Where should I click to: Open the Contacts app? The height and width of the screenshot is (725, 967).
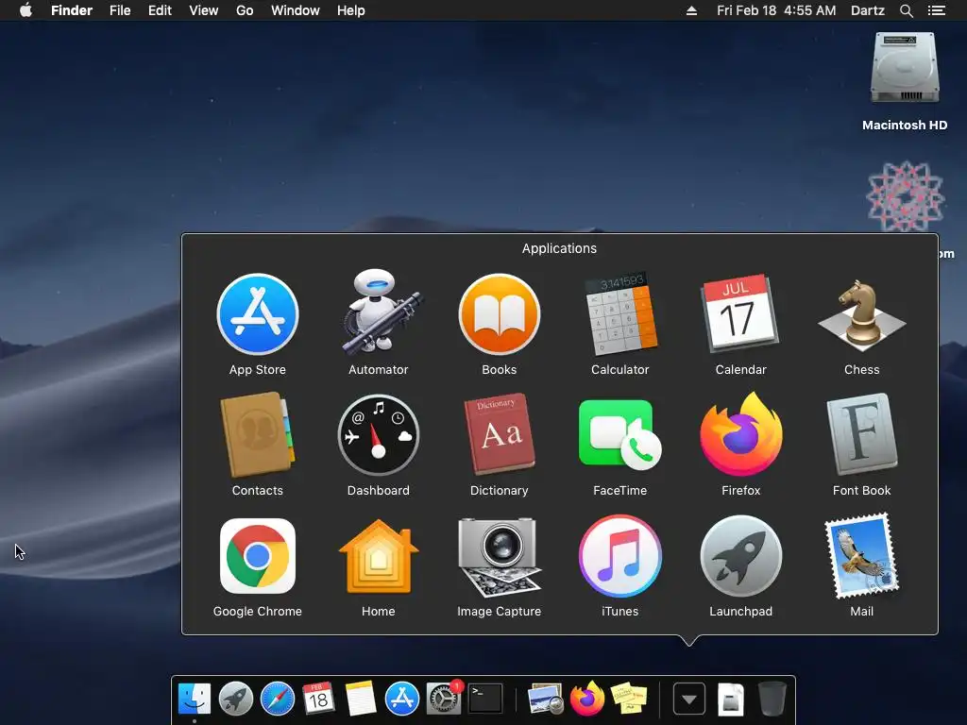click(x=257, y=434)
